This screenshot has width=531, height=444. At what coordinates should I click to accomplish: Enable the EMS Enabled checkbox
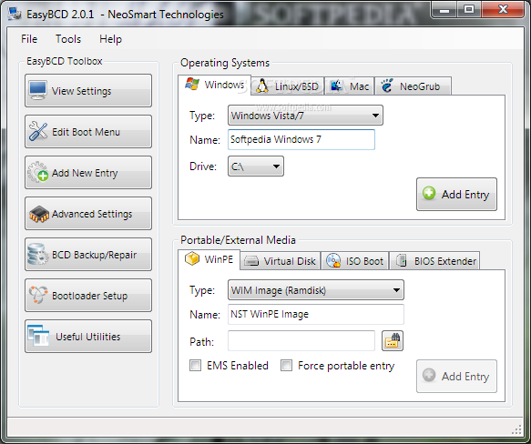tap(195, 366)
